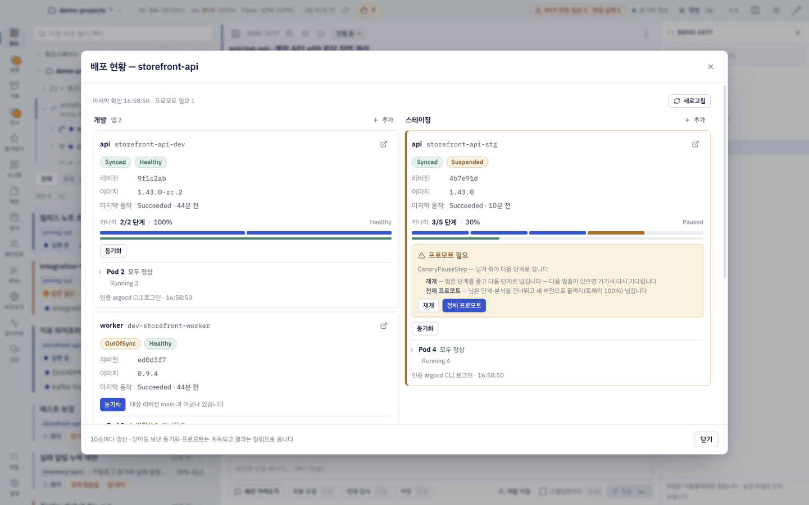Open dev-storefront-worker external link icon
This screenshot has height=505, width=809.
pyautogui.click(x=384, y=325)
